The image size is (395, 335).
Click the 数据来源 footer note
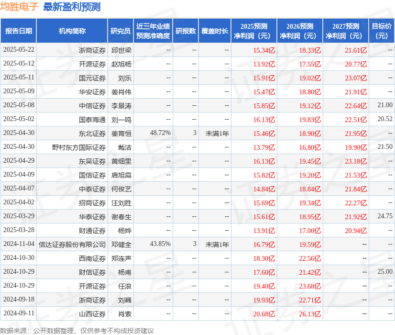tap(77, 331)
